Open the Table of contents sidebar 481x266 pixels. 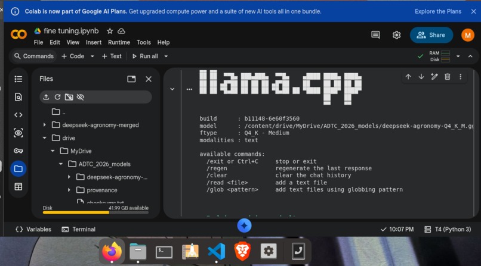click(18, 79)
